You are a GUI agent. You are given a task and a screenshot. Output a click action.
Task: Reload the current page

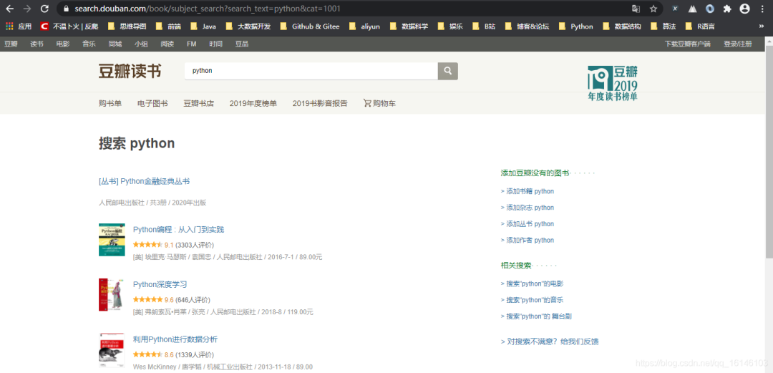coord(44,9)
